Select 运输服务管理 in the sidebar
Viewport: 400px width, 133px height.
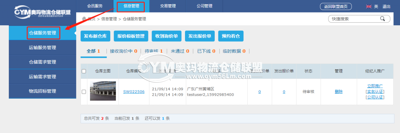(42, 48)
